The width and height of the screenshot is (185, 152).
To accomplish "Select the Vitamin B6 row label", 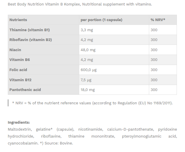I will tap(20, 60).
